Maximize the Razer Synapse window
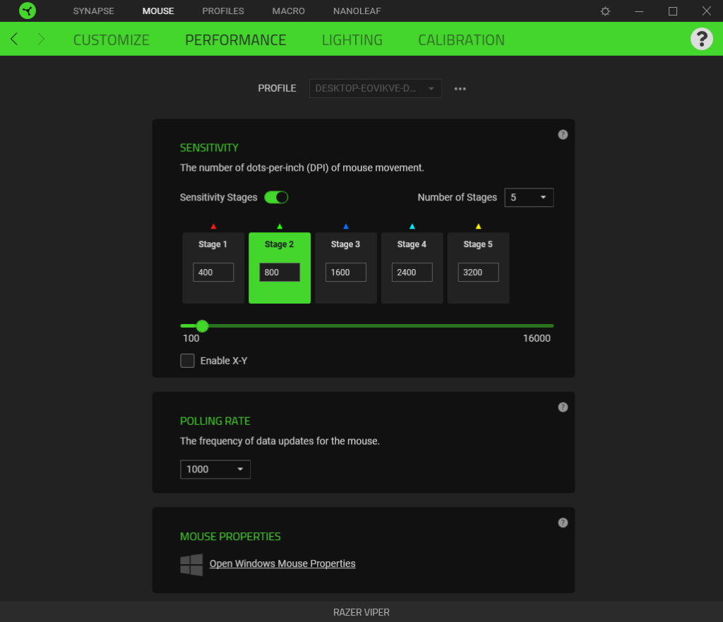Screen dimensions: 723x622 (673, 11)
